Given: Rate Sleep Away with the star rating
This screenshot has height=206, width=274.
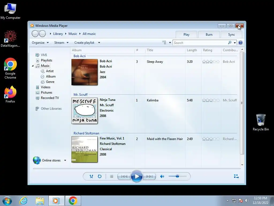Looking at the screenshot, I should (211, 62).
